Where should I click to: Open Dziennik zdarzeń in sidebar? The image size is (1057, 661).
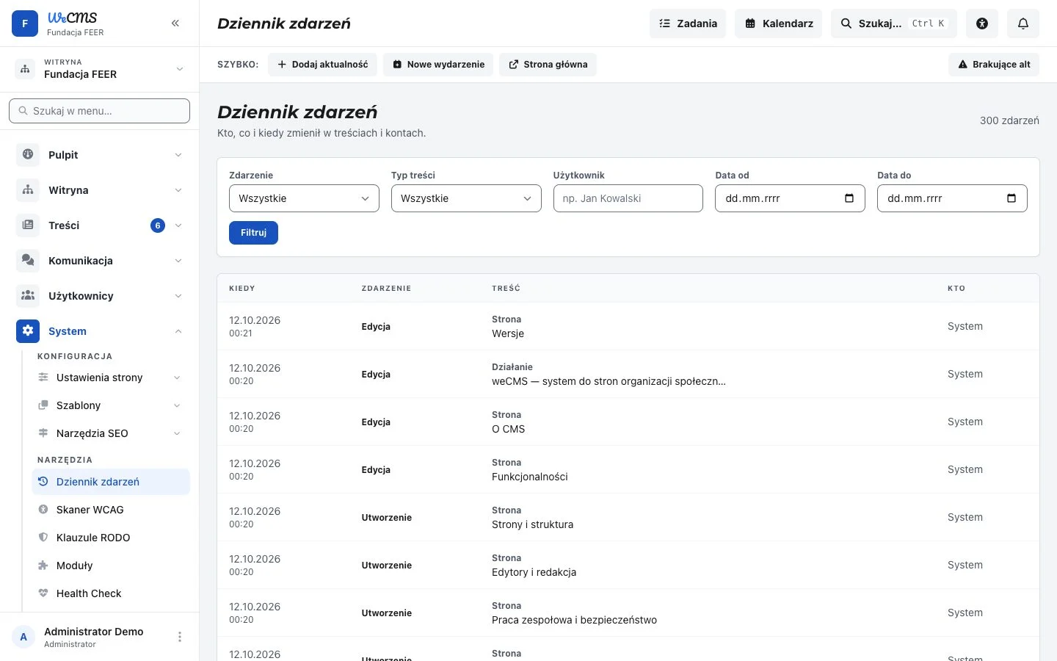pos(111,482)
